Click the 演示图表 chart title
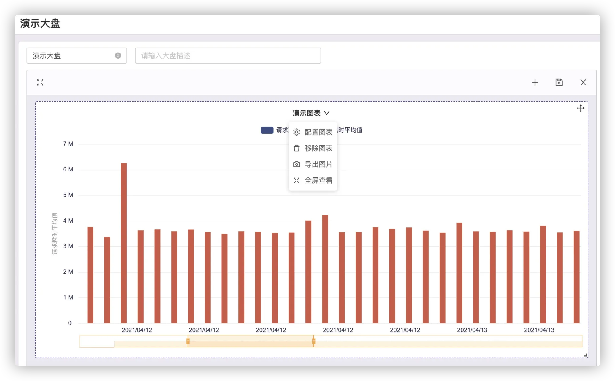Screen dimensions: 615x381 tap(306, 113)
